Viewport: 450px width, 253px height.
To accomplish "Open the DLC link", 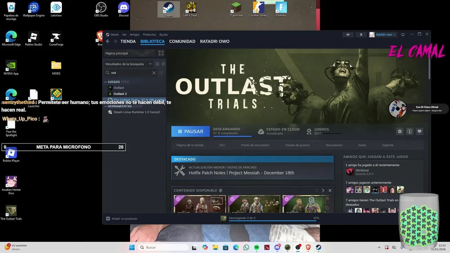I will (x=222, y=145).
